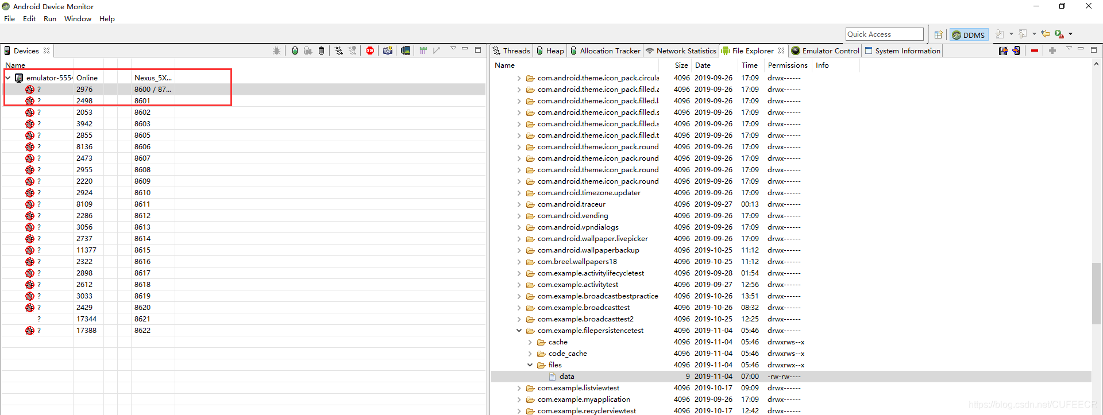Viewport: 1103px width, 415px height.
Task: Click the Update Heap icon in Devices
Action: tap(295, 51)
